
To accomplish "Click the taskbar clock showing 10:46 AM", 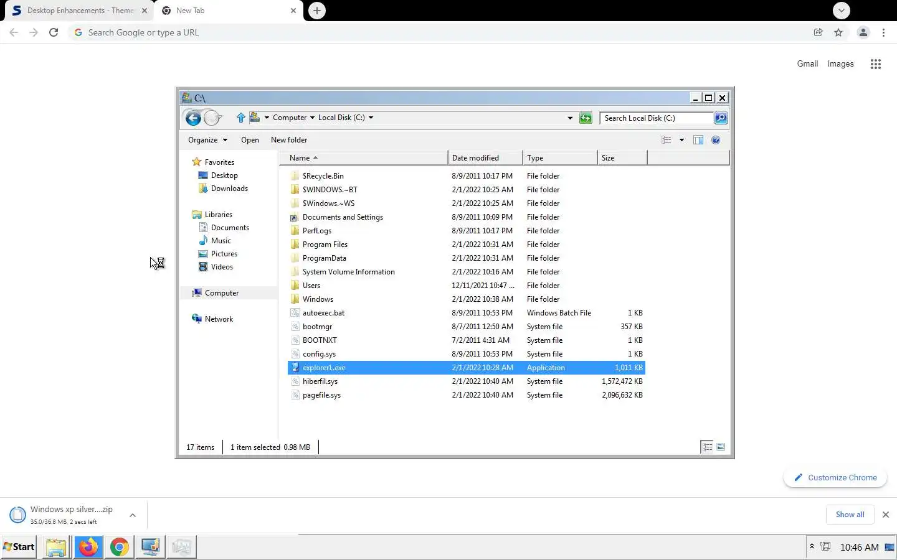I will coord(859,548).
